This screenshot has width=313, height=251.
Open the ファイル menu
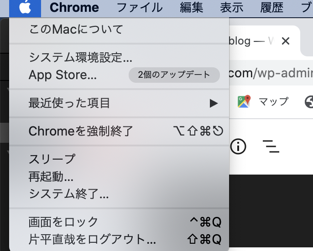coord(139,8)
